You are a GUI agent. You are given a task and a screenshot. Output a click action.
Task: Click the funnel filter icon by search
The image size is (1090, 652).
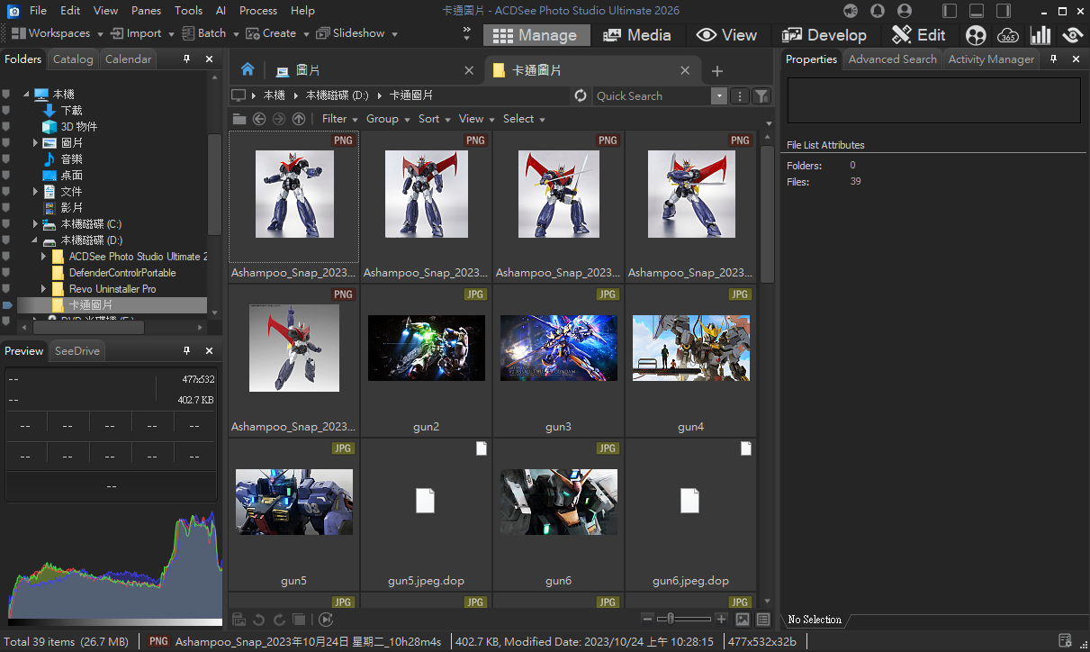pos(761,96)
